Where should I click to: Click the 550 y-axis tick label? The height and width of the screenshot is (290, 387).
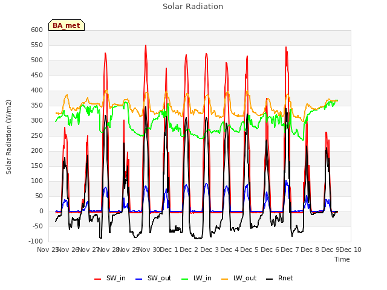click(37, 45)
